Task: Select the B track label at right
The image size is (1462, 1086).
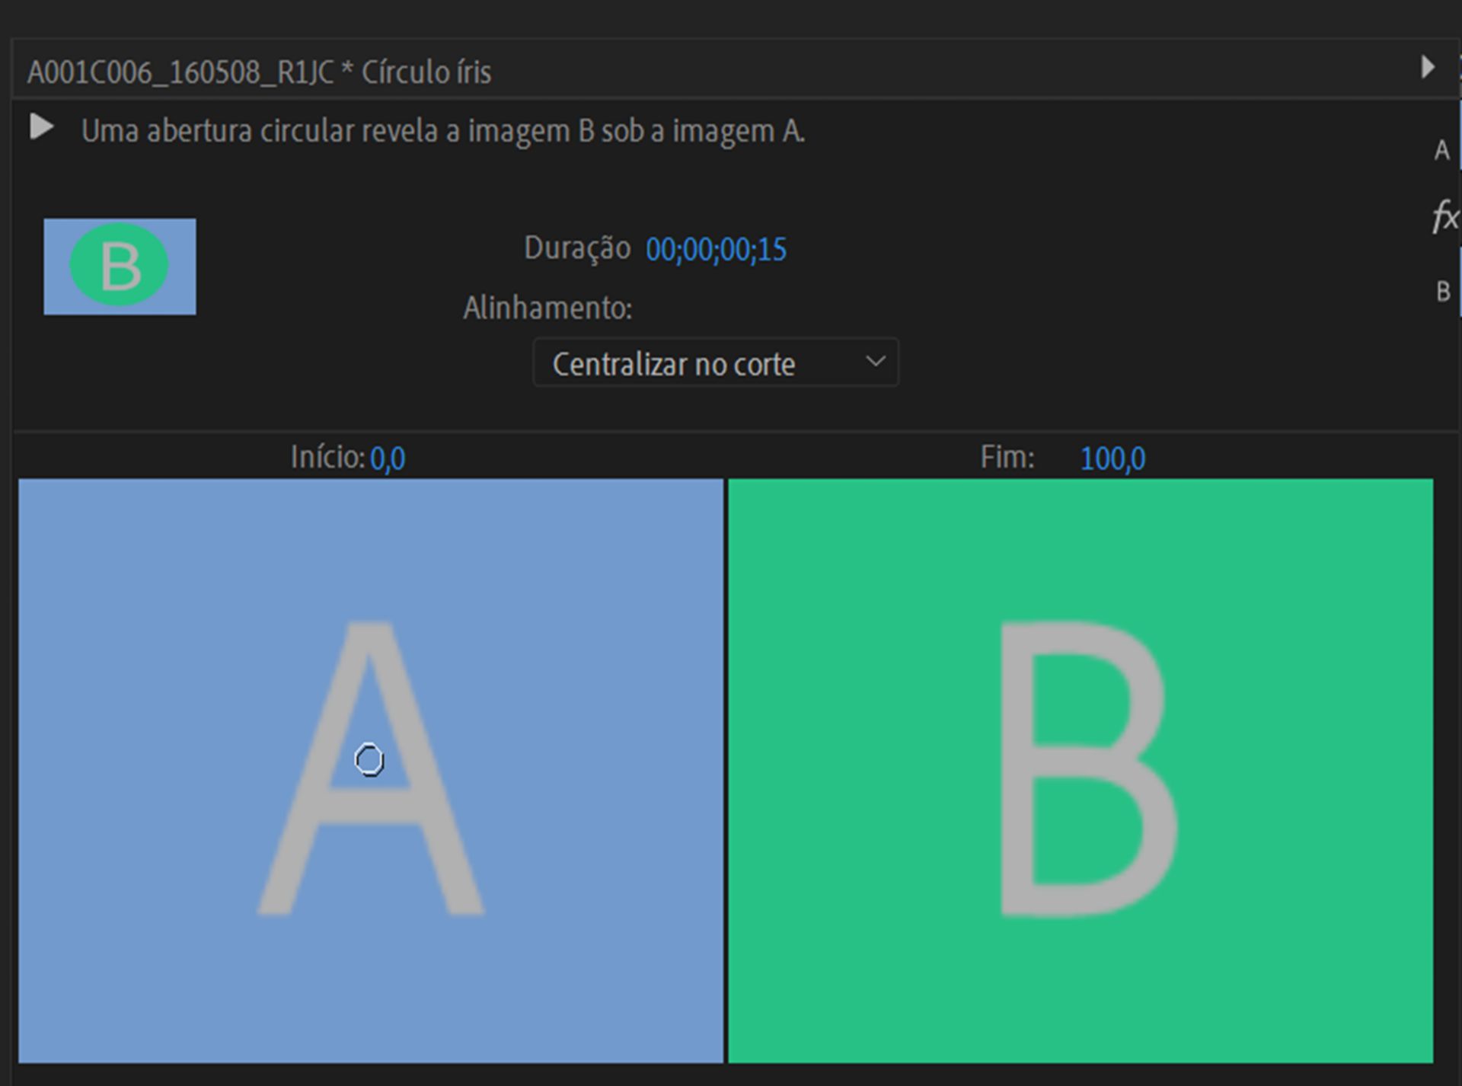Action: point(1442,292)
